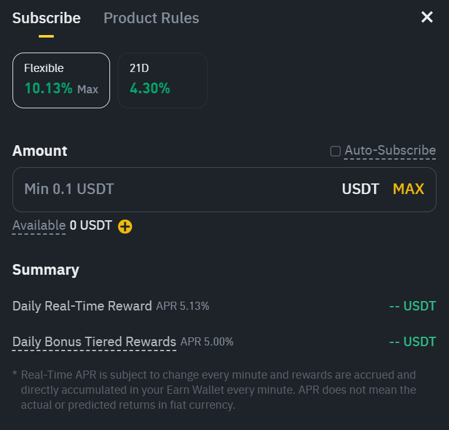Click the 0 USDT available balance
This screenshot has width=449, height=430.
[91, 225]
